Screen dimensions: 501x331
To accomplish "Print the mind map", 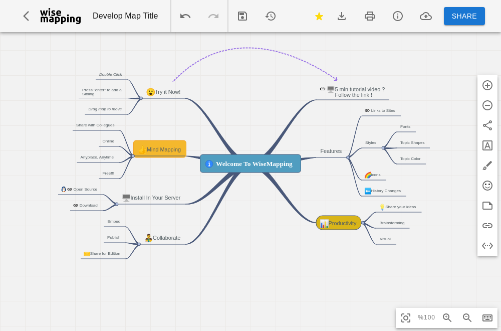I will tap(370, 16).
